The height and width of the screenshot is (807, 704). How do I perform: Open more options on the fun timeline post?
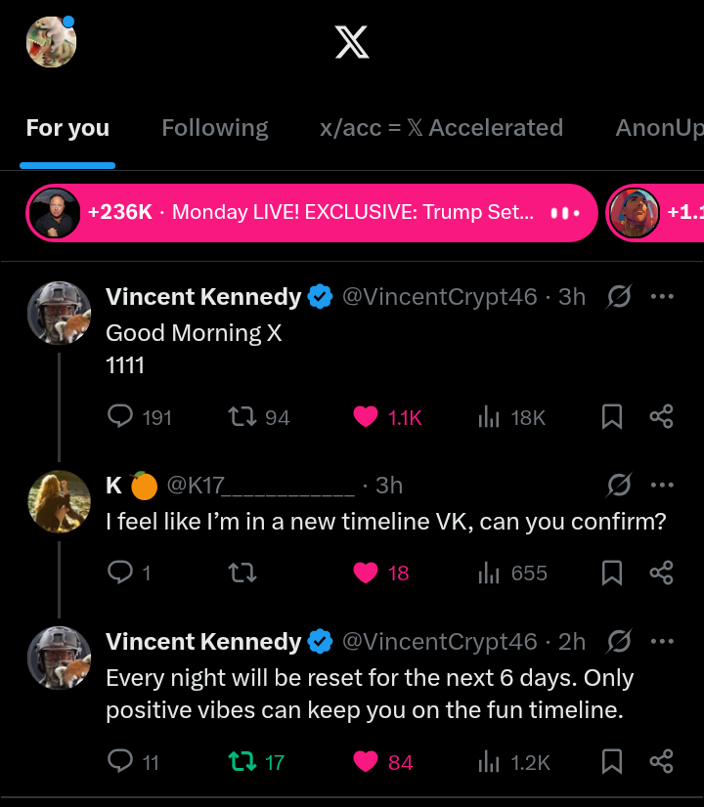pyautogui.click(x=662, y=641)
